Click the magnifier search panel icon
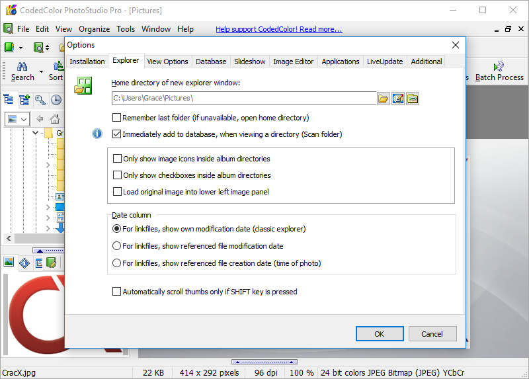Viewport: 529px width, 379px height. coord(40,100)
